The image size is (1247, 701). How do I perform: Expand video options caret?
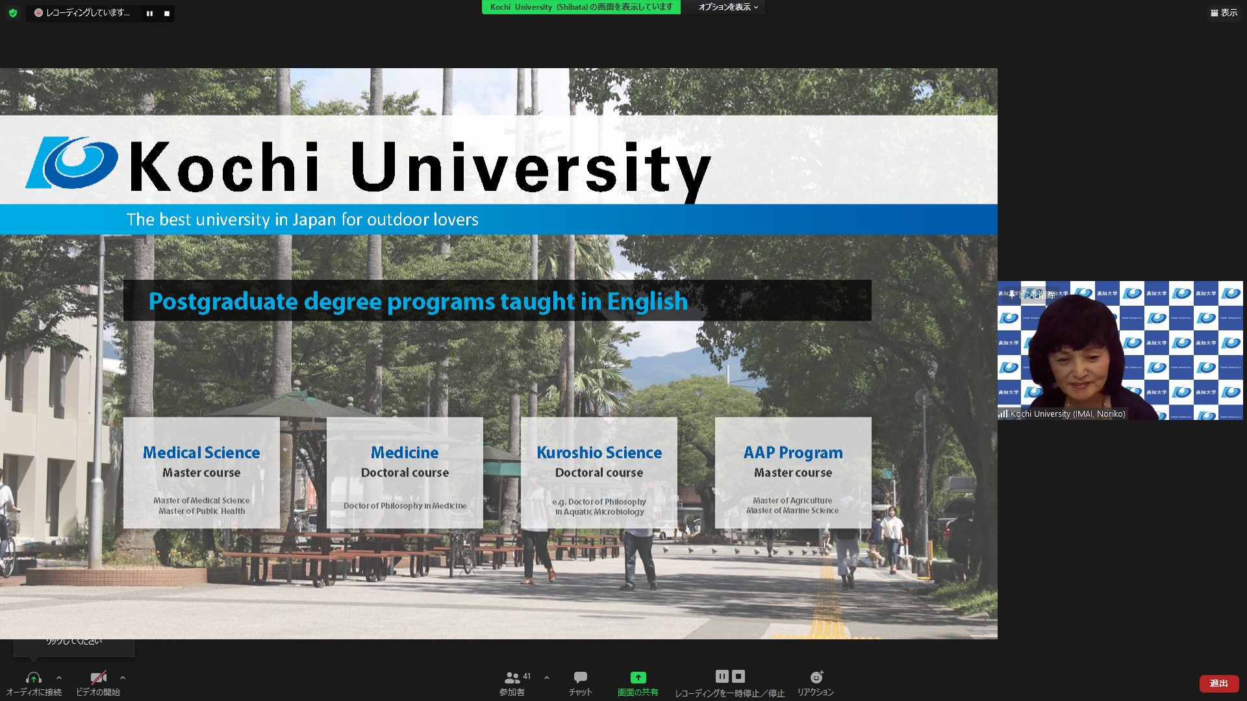(123, 678)
